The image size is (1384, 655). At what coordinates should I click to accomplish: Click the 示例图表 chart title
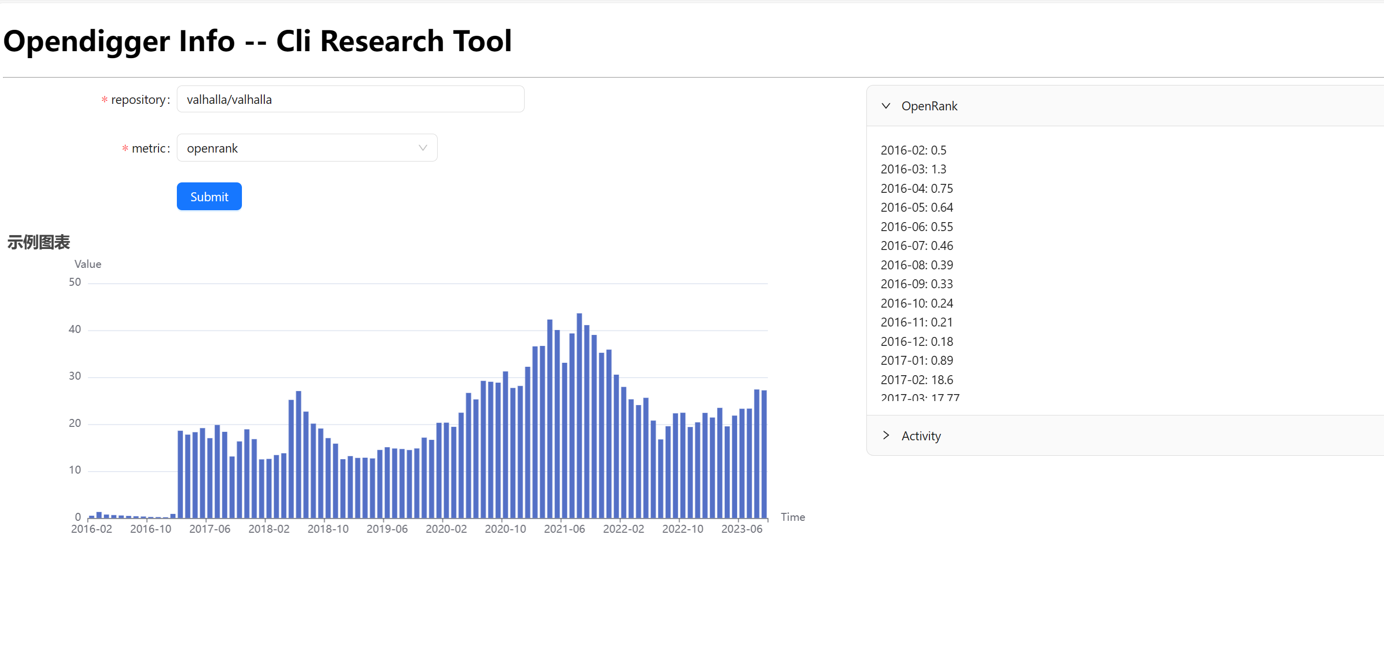(39, 243)
